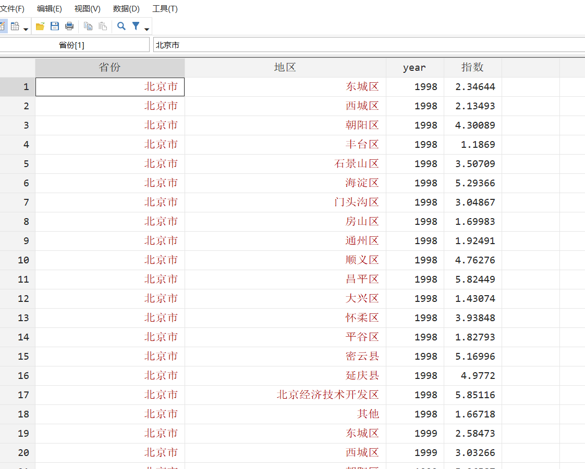This screenshot has width=585, height=469.
Task: Click the year 1999 cell in row 19
Action: (x=415, y=433)
